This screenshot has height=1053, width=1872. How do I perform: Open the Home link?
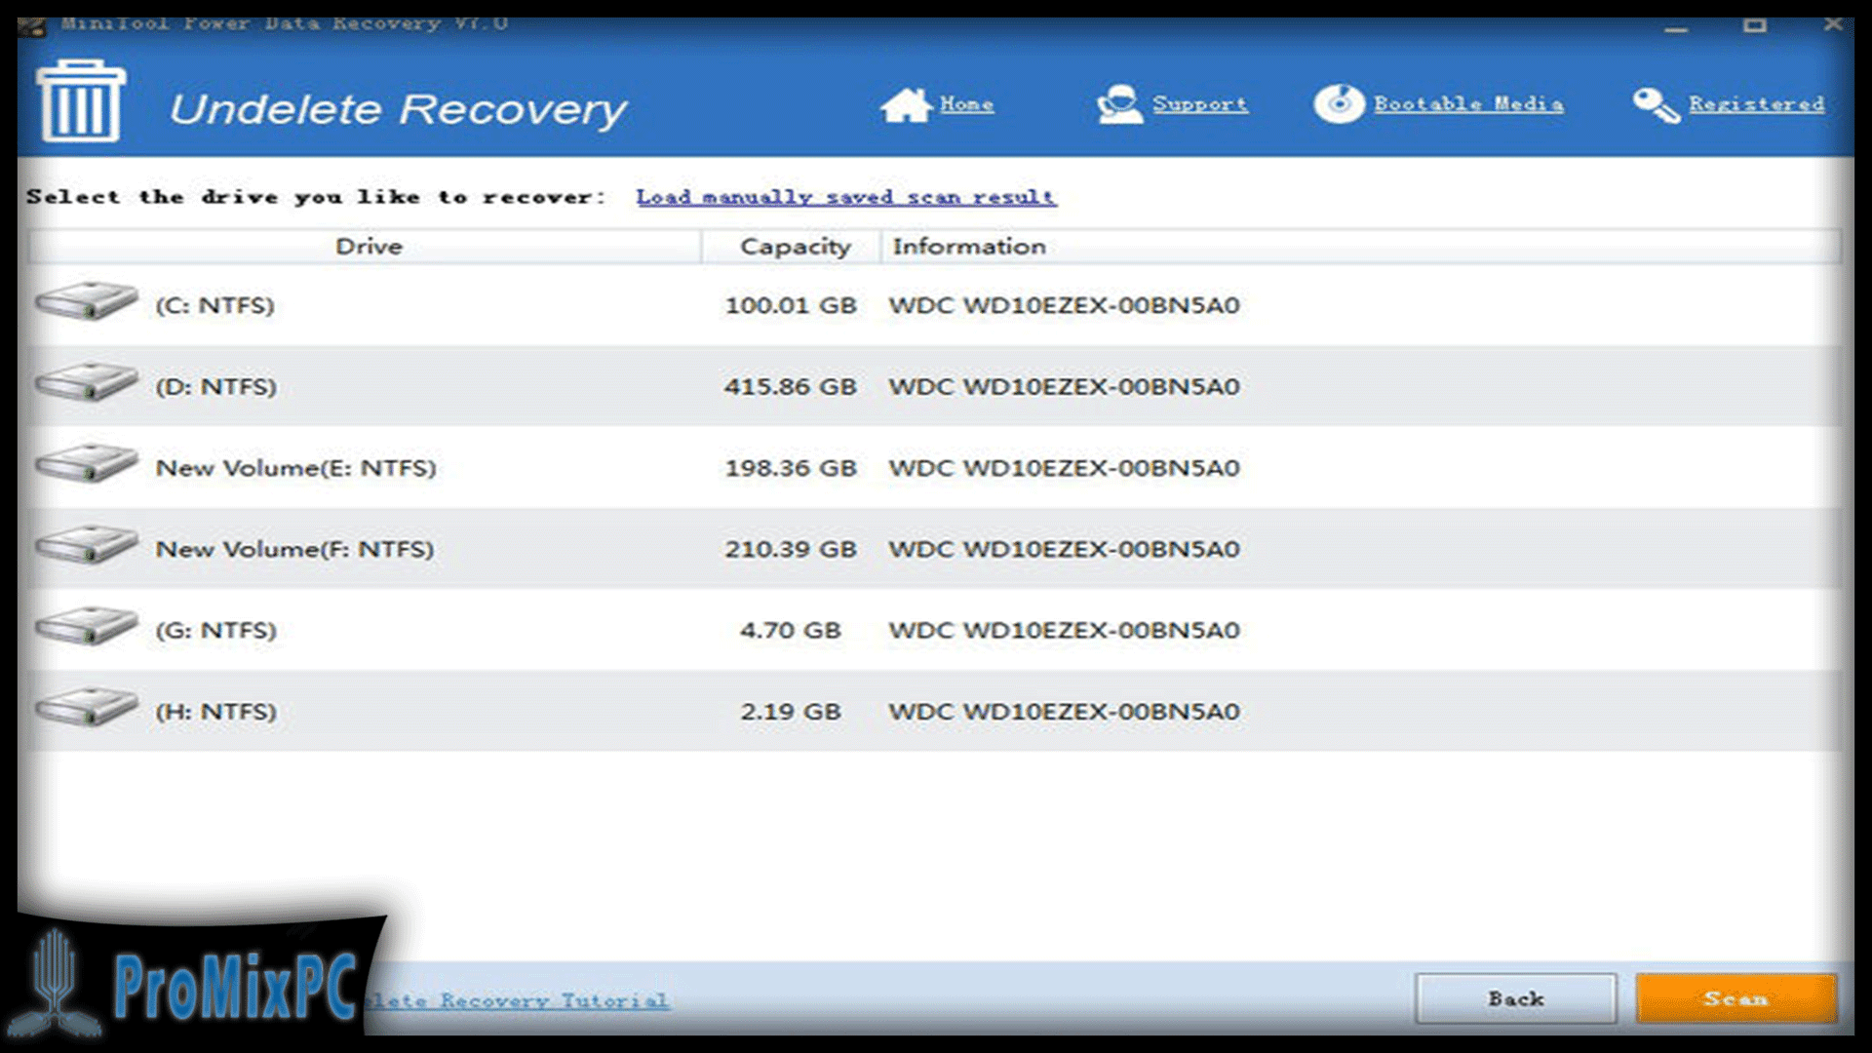(966, 104)
